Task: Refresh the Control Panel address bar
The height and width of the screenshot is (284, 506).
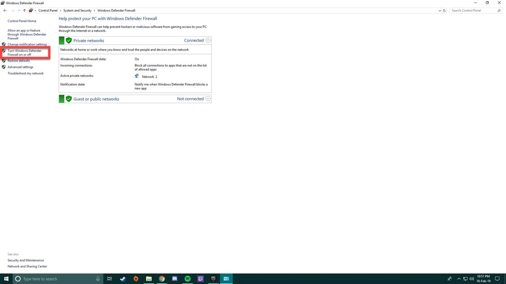Action: [444, 11]
